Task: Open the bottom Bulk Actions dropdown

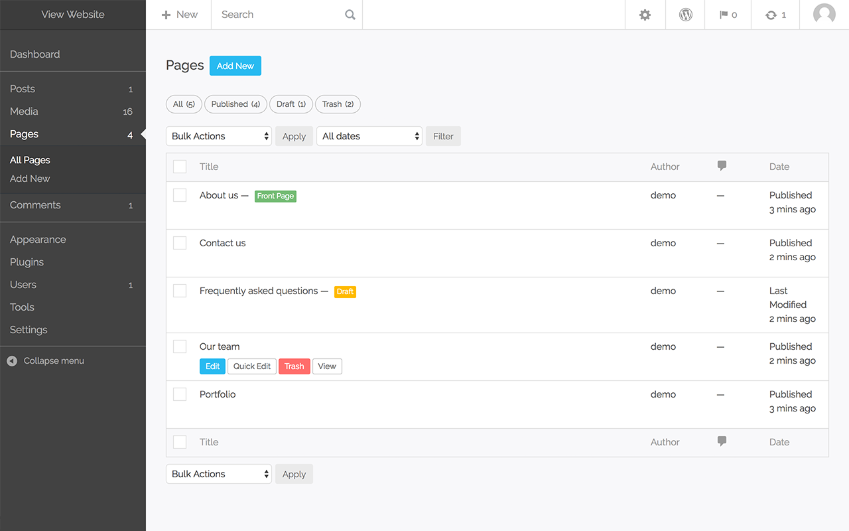Action: (219, 474)
